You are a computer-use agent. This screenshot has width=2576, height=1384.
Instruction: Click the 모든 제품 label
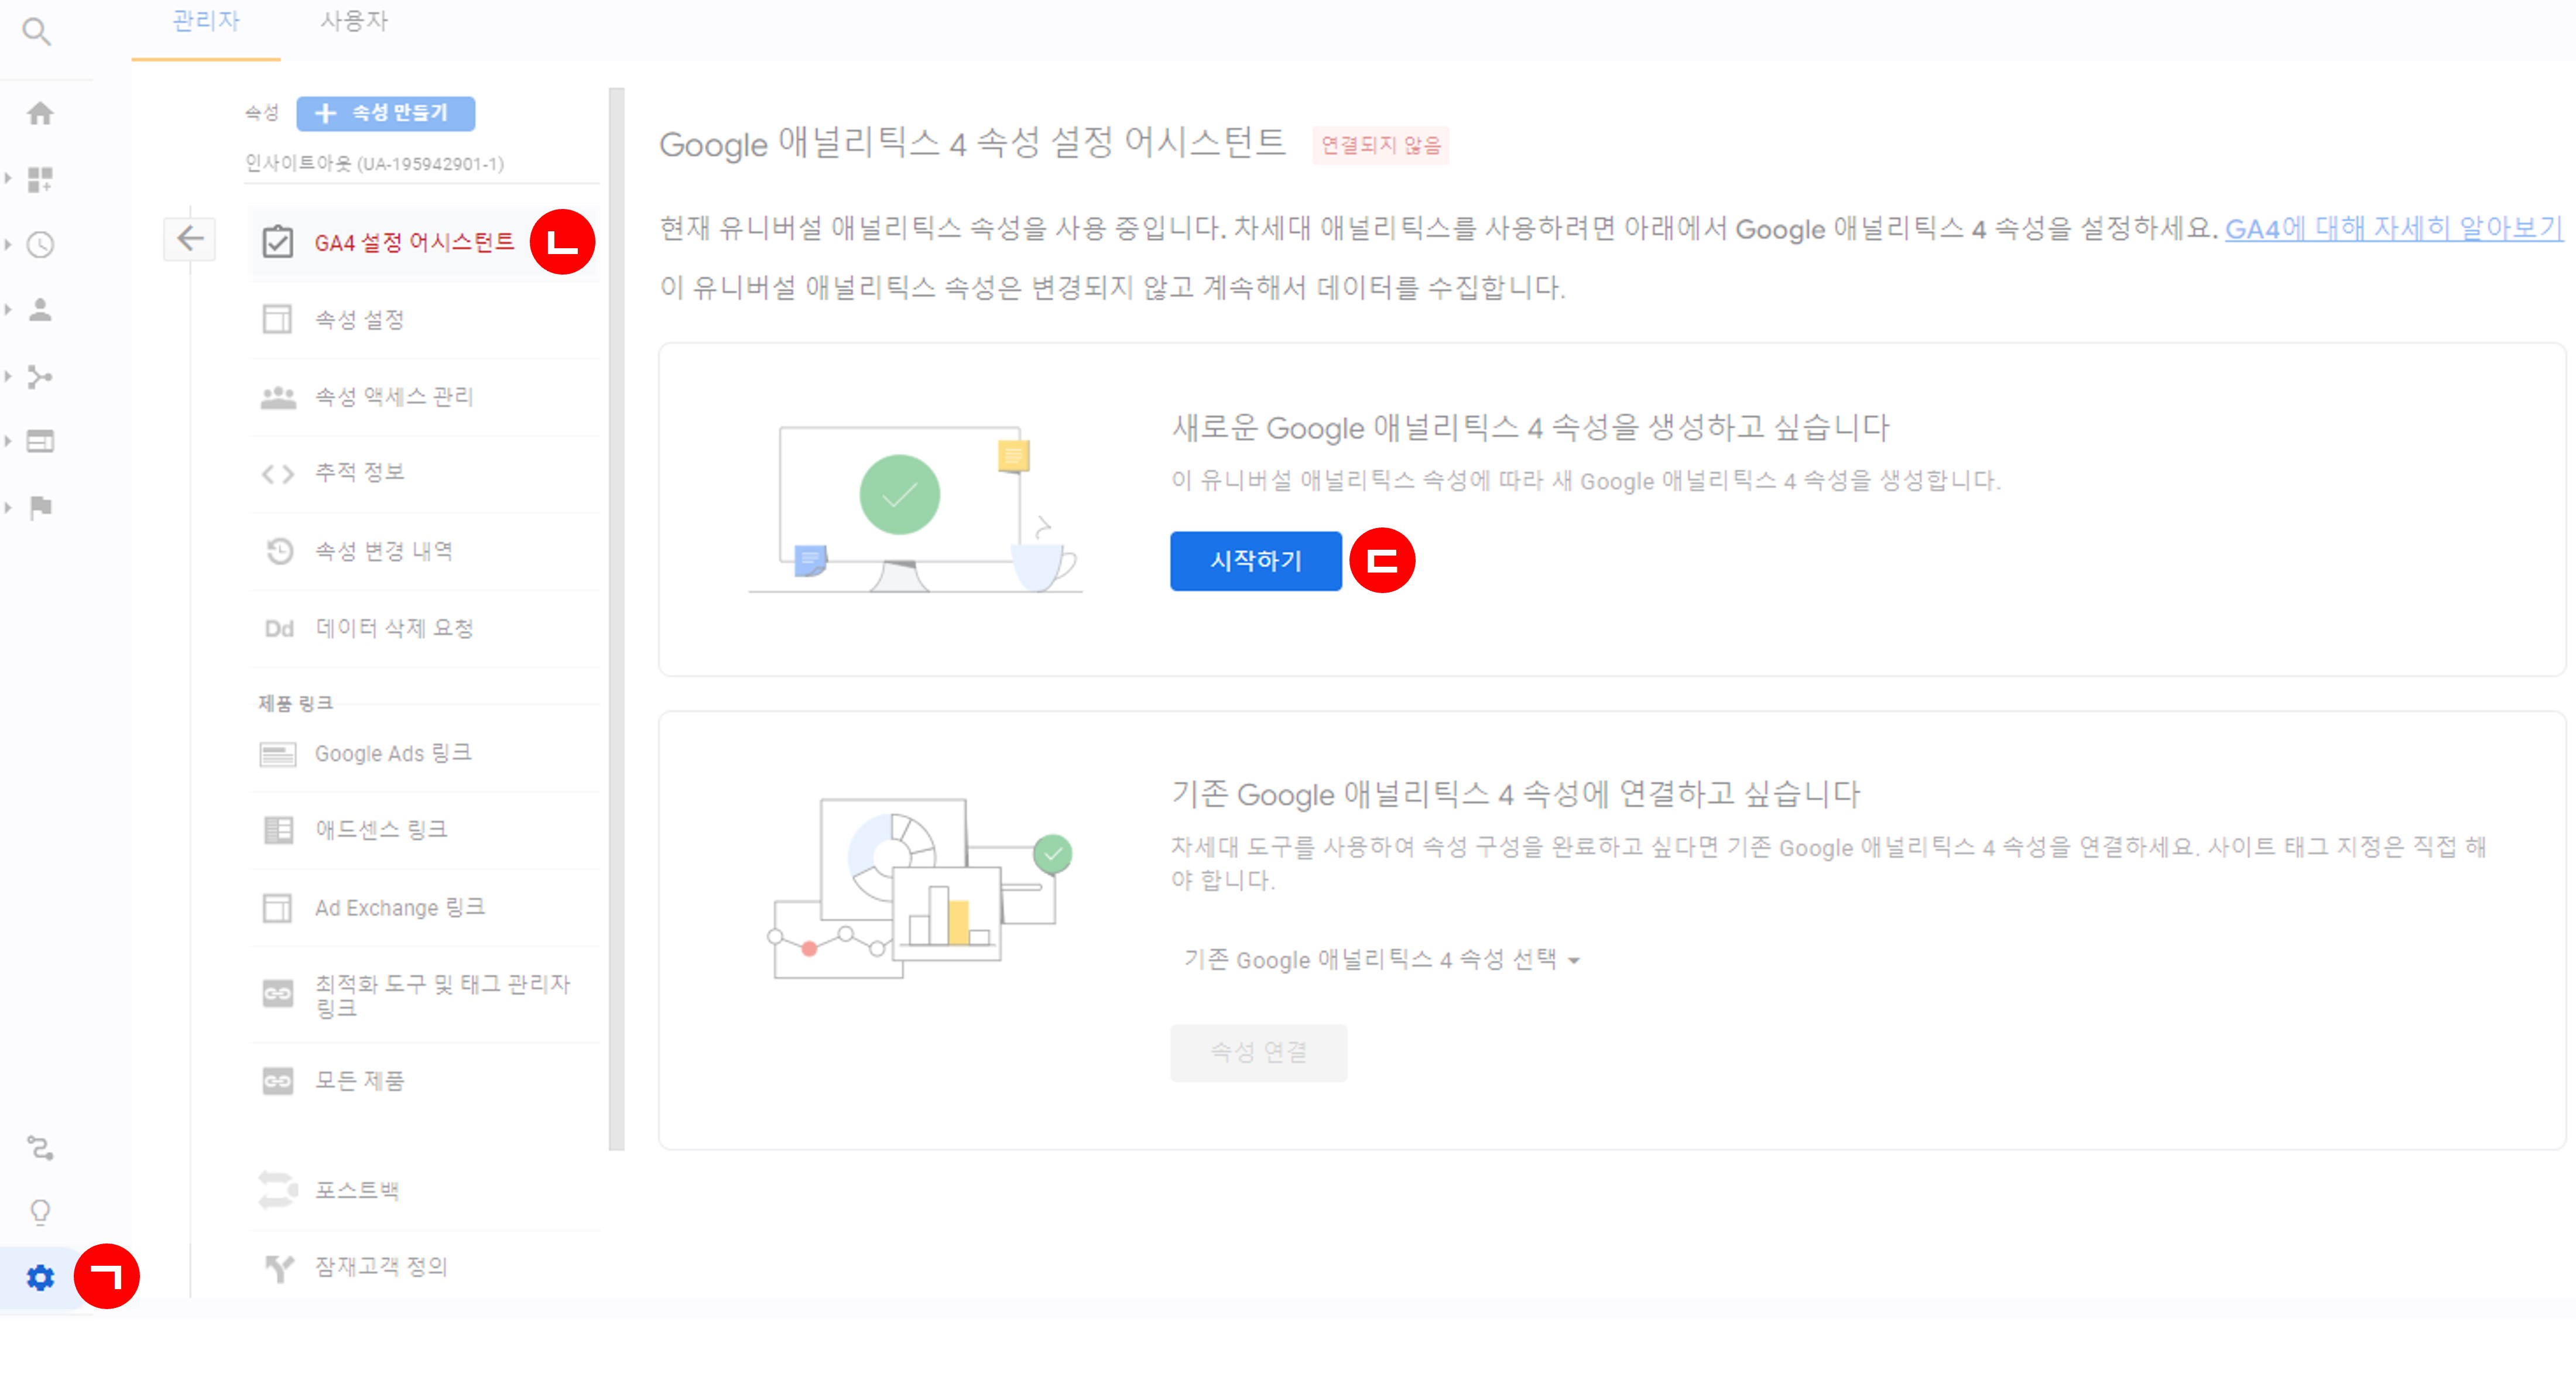click(x=359, y=1081)
